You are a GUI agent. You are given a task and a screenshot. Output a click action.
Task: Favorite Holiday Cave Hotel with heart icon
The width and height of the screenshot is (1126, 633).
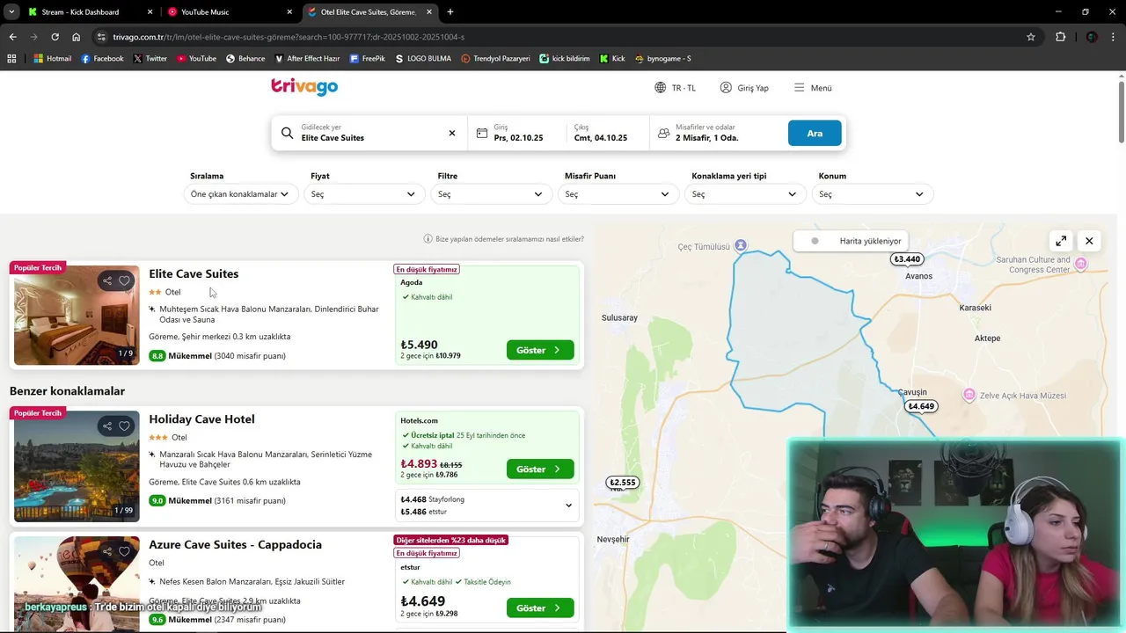(x=124, y=426)
